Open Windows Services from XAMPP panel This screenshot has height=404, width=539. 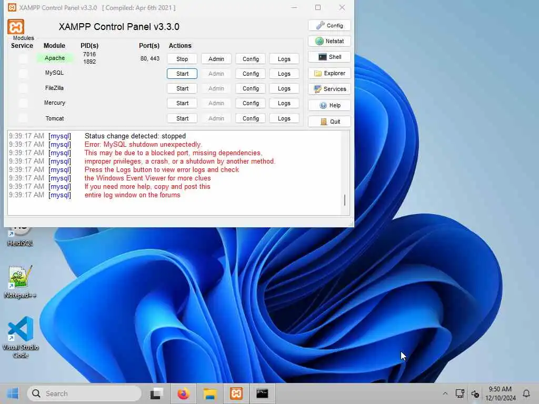(x=330, y=89)
